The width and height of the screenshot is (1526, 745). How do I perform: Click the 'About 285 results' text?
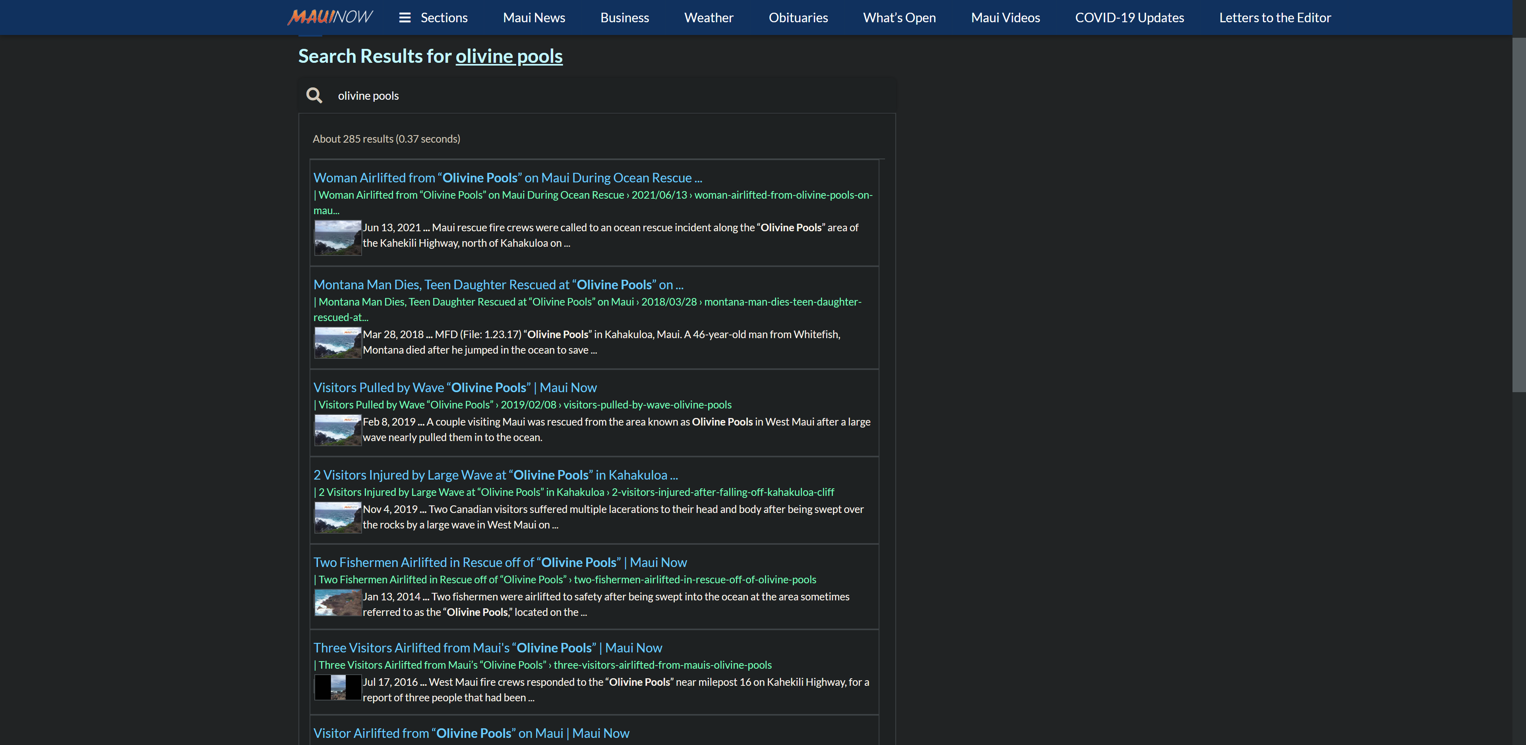pos(386,139)
